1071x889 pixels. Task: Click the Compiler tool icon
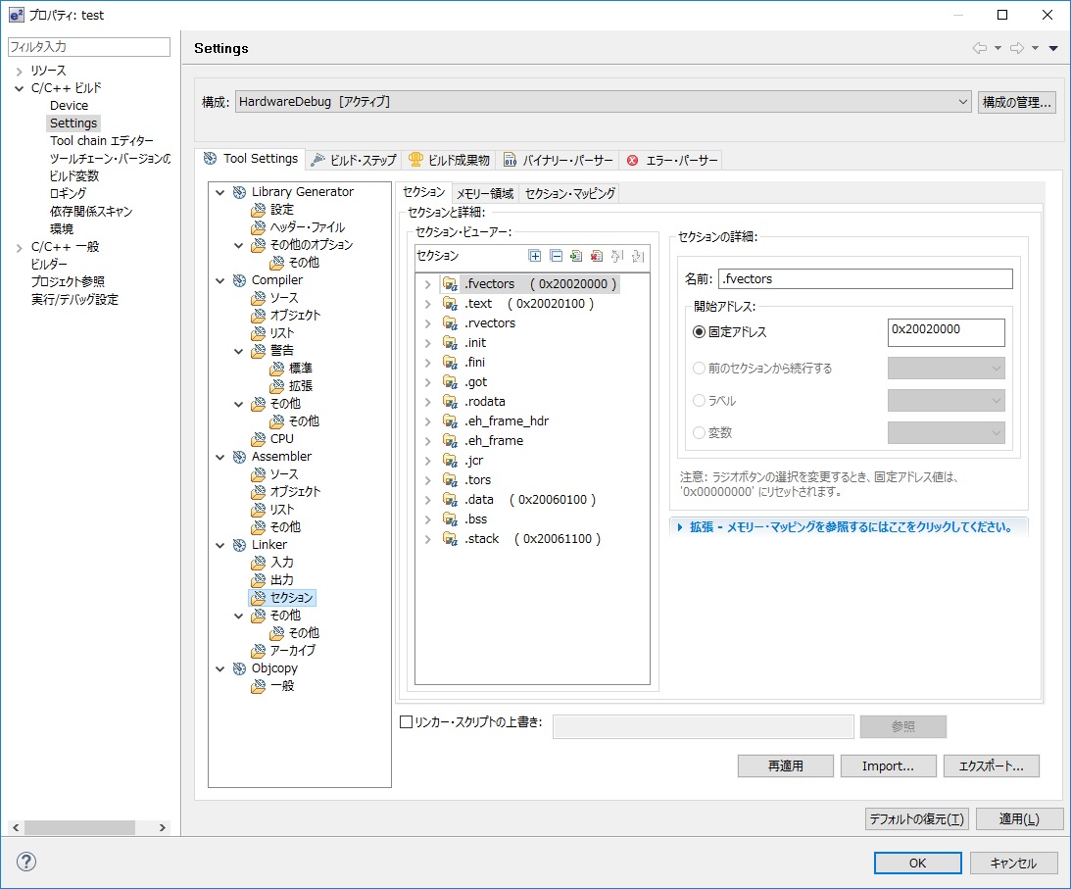pyautogui.click(x=239, y=280)
